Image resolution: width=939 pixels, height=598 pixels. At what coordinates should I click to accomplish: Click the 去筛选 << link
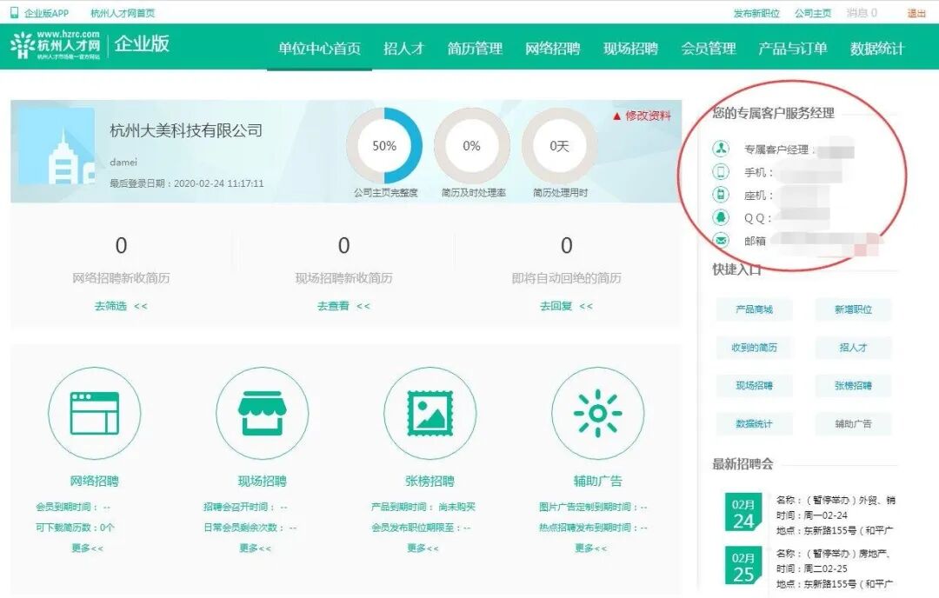(121, 306)
